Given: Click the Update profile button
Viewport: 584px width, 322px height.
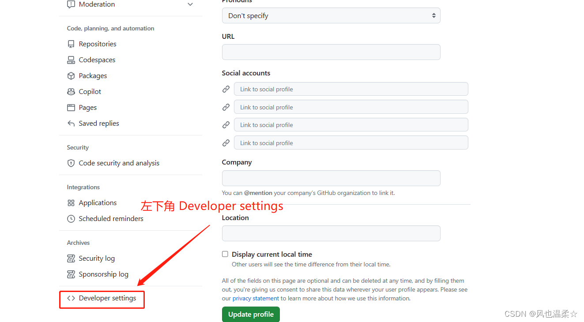Looking at the screenshot, I should pyautogui.click(x=251, y=314).
